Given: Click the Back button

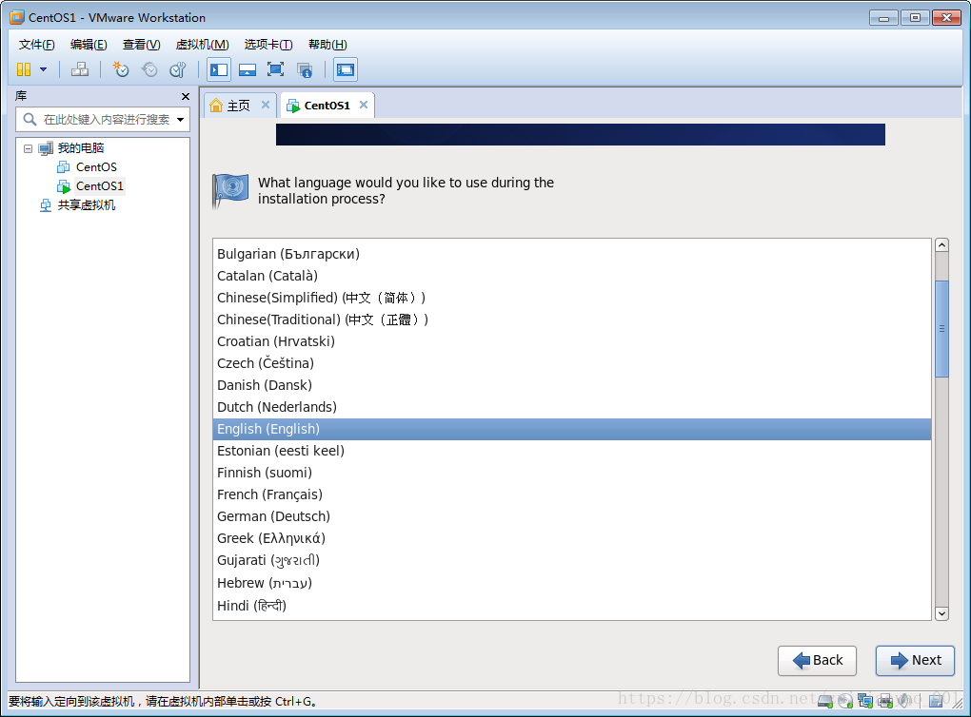Looking at the screenshot, I should (817, 661).
